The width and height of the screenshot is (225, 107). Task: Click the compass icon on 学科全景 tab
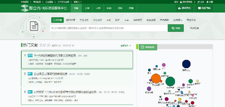pos(142,47)
